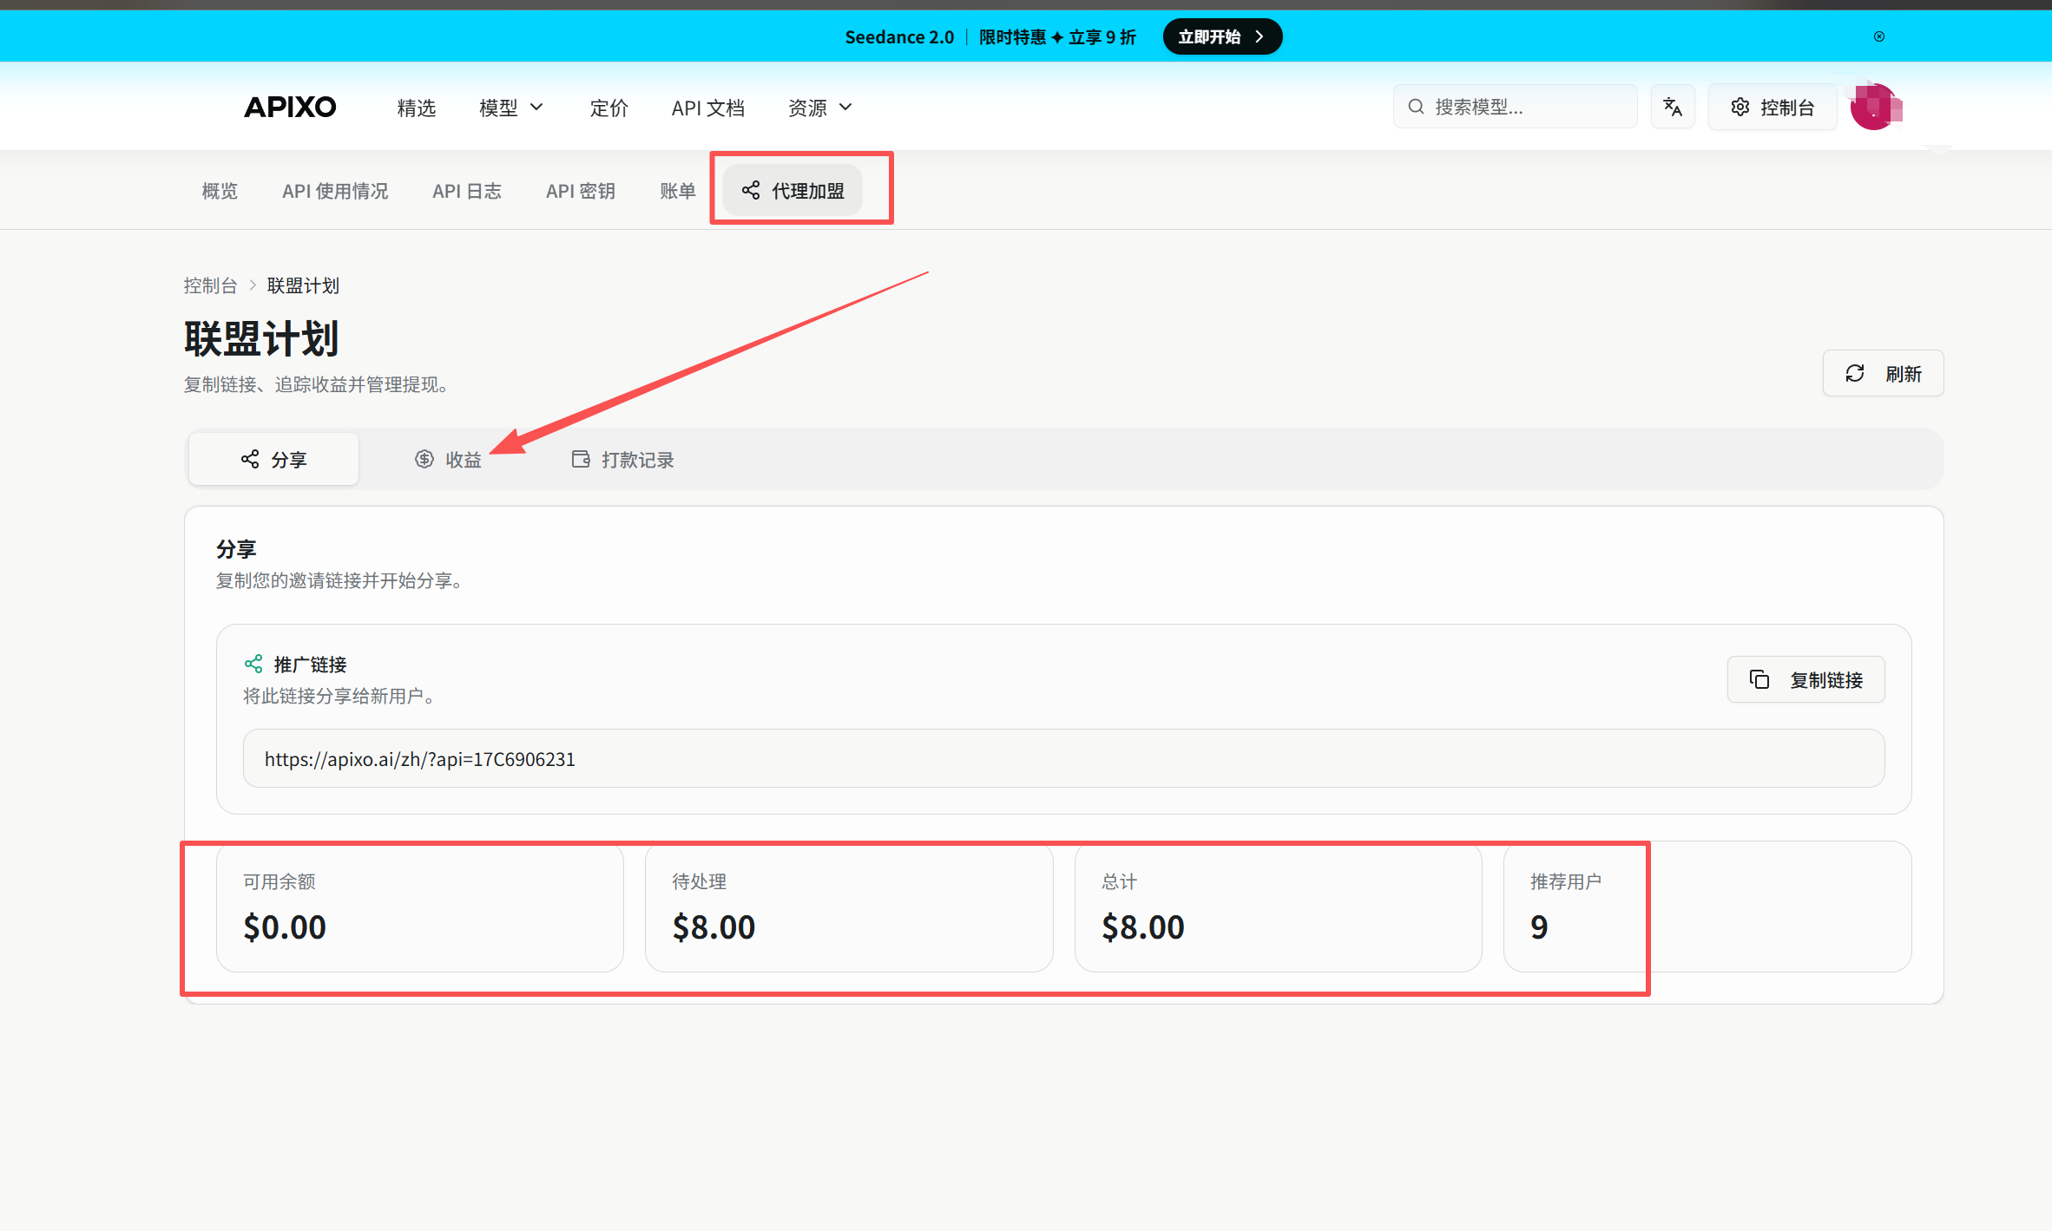
Task: Click the promo link URL field
Action: [1063, 758]
